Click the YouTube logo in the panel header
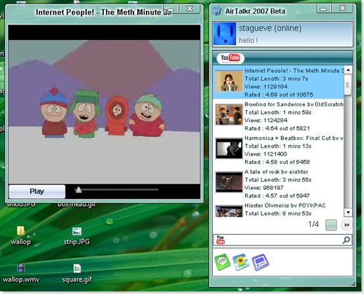The width and height of the screenshot is (364, 294). point(230,58)
